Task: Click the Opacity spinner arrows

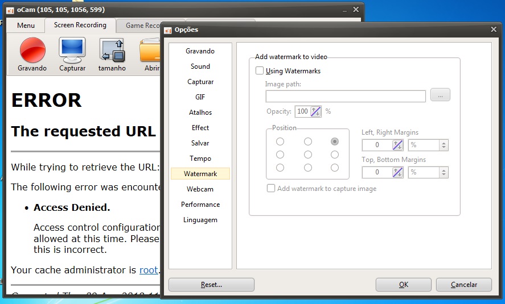Action: [x=315, y=111]
